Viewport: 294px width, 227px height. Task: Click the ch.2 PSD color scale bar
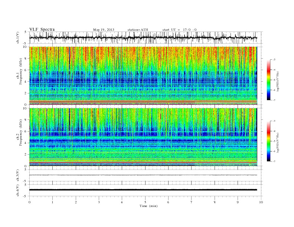[x=269, y=141]
